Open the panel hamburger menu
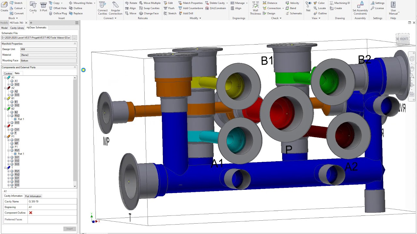Screen dimensions: 417x234 pos(77,23)
